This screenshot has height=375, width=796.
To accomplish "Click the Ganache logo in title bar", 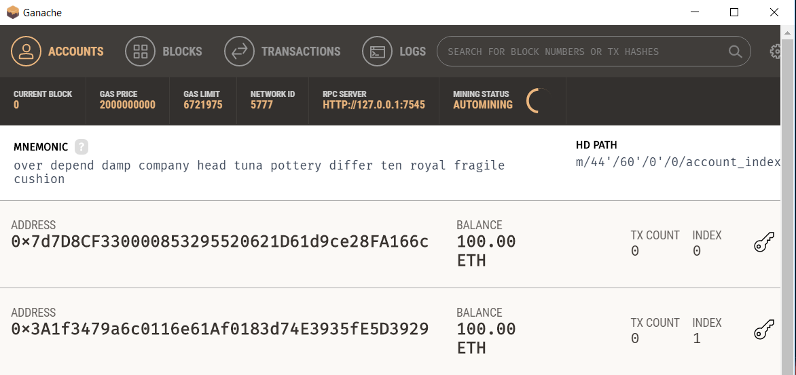I will [x=12, y=12].
